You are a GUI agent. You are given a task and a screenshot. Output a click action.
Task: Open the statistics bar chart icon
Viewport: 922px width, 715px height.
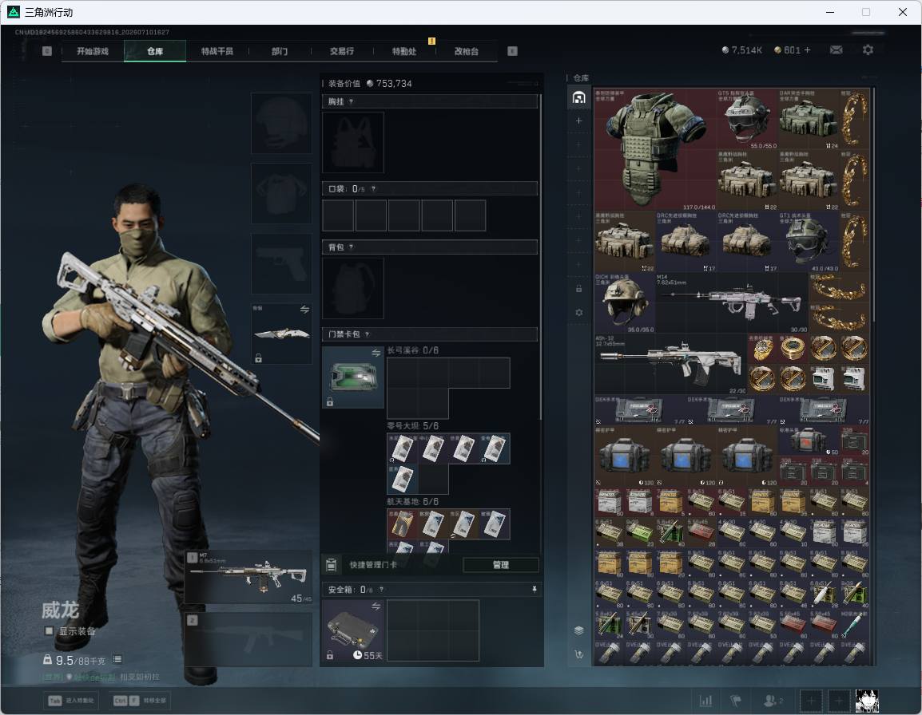[705, 701]
